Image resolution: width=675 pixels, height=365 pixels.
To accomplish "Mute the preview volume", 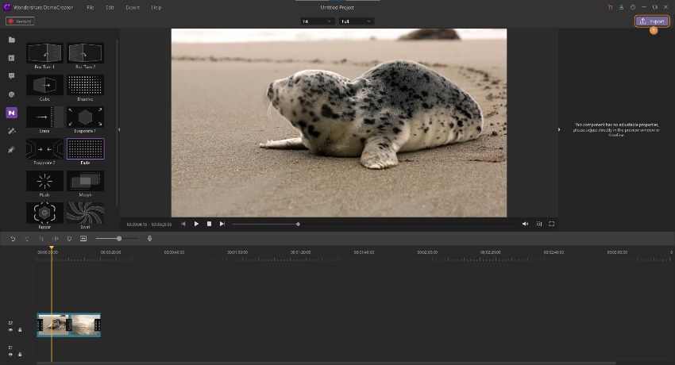I will coord(525,224).
